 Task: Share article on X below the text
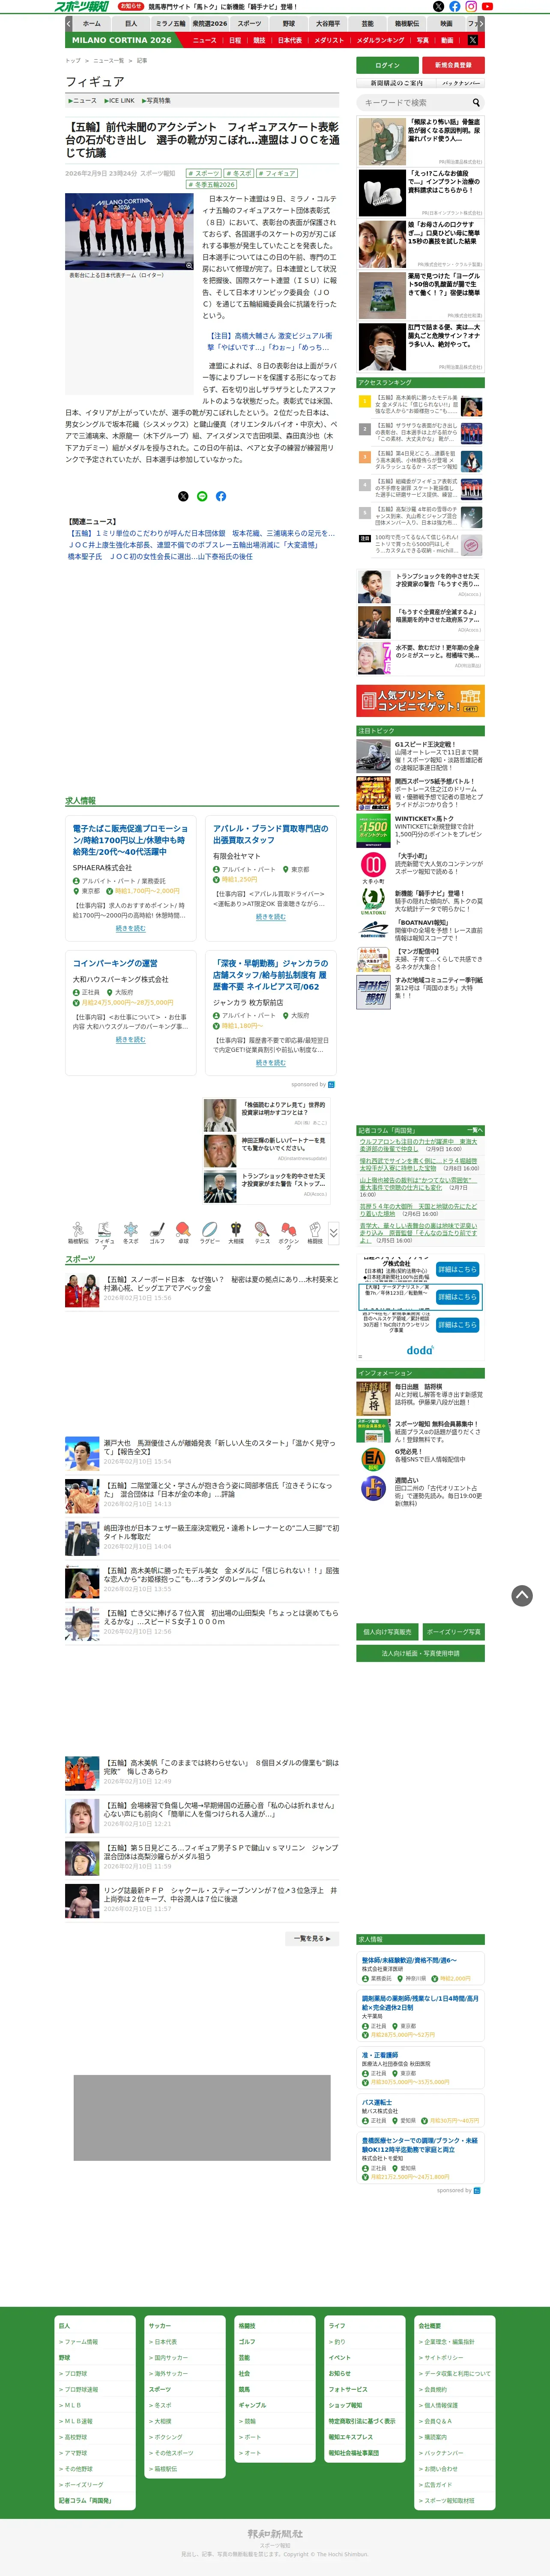coord(184,496)
